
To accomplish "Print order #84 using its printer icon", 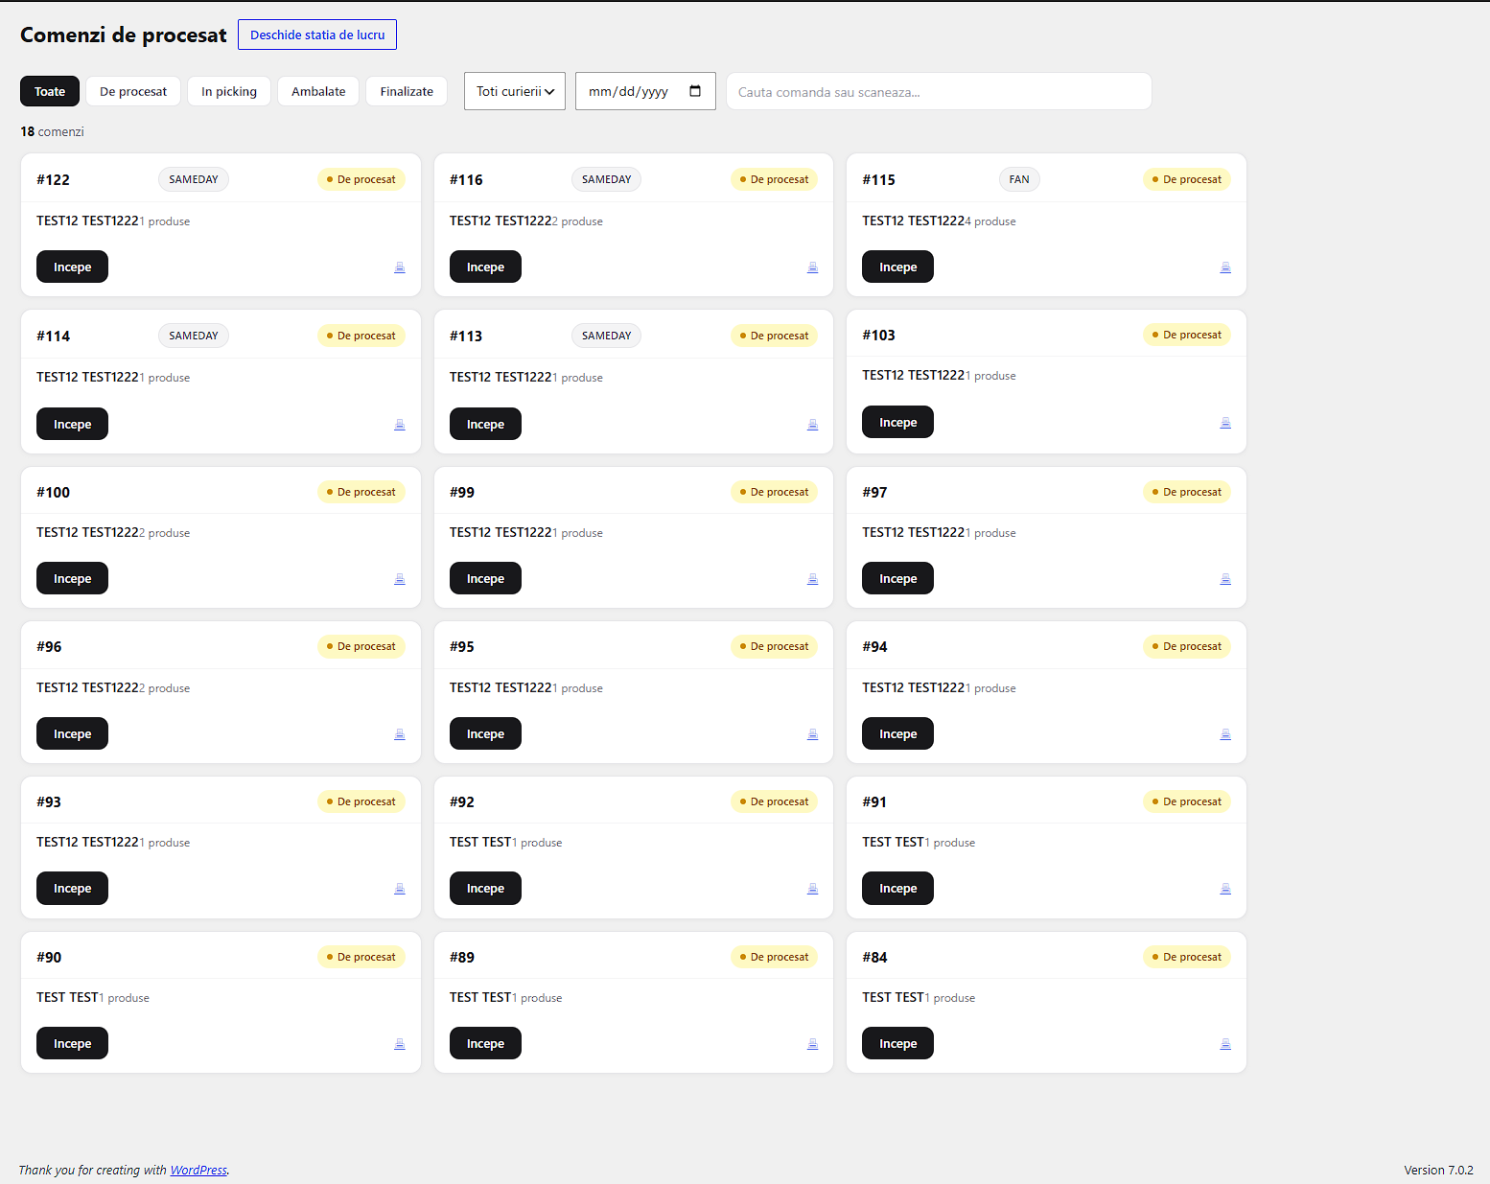I will point(1225,1044).
